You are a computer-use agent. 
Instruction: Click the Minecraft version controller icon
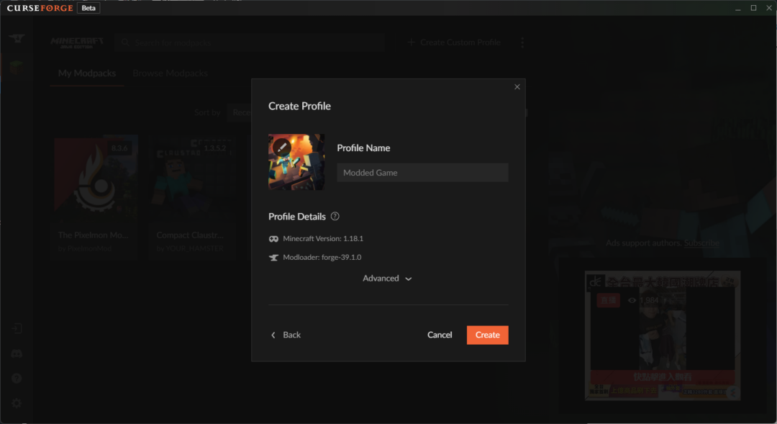click(273, 238)
